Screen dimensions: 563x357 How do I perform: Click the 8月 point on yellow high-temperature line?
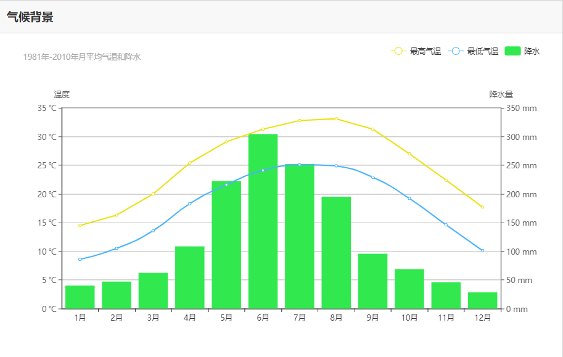pyautogui.click(x=336, y=118)
